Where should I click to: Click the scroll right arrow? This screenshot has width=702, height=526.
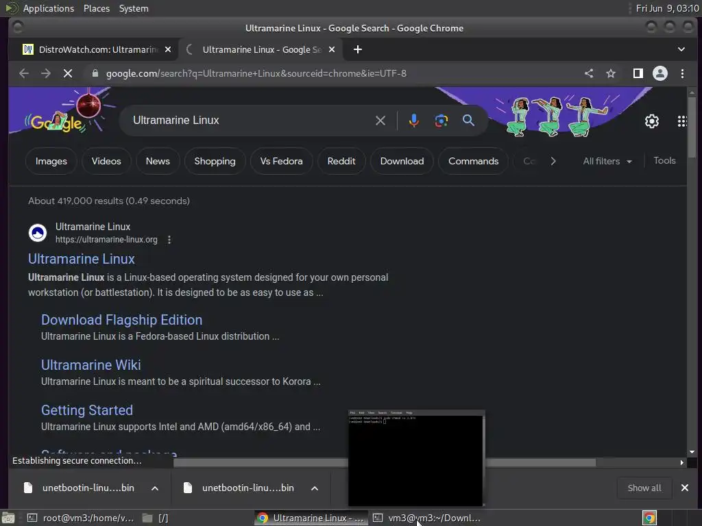click(x=682, y=462)
